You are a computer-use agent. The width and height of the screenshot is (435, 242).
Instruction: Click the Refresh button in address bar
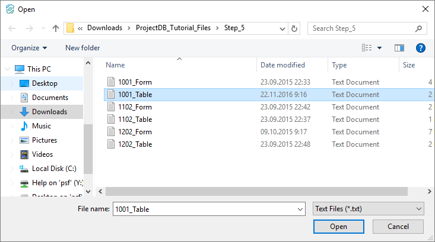(x=294, y=28)
